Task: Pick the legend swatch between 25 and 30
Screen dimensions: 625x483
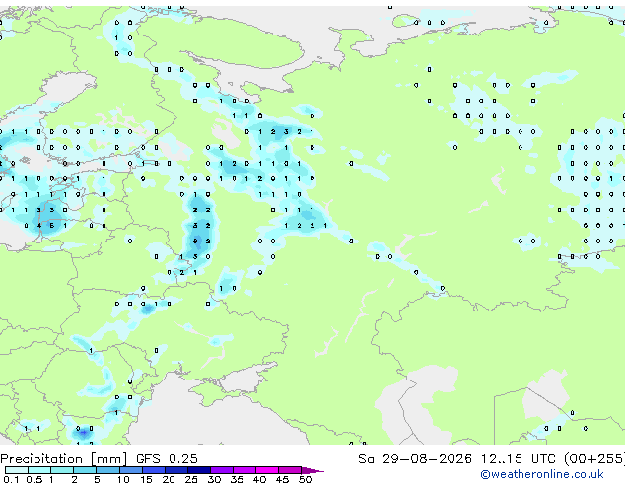Action: coord(199,470)
